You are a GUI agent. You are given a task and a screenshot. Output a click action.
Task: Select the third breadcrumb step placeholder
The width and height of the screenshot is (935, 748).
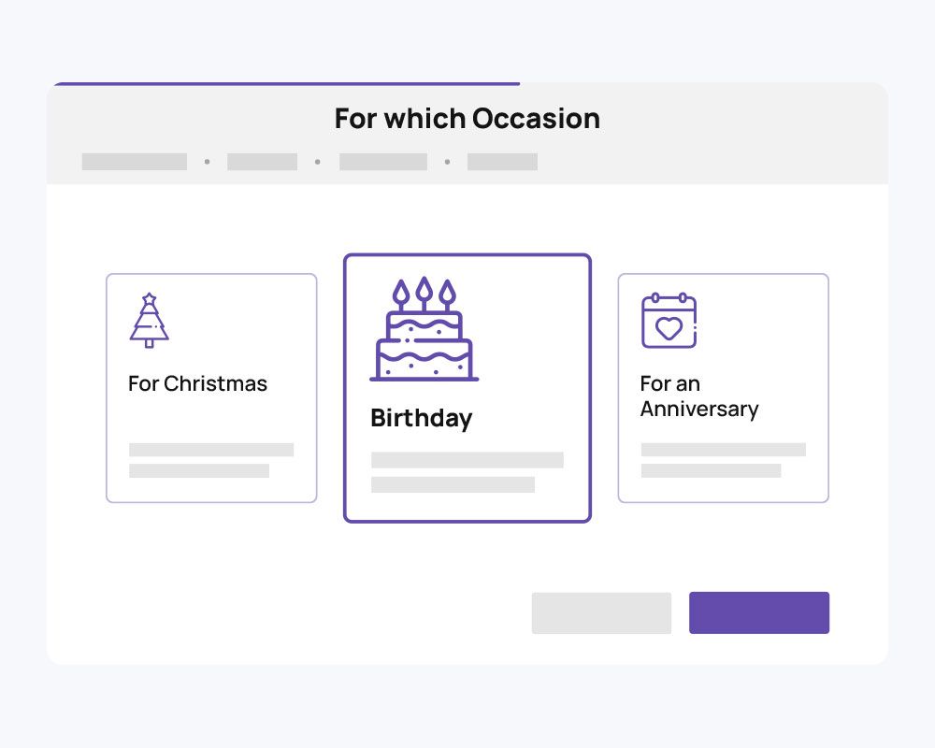(x=382, y=162)
